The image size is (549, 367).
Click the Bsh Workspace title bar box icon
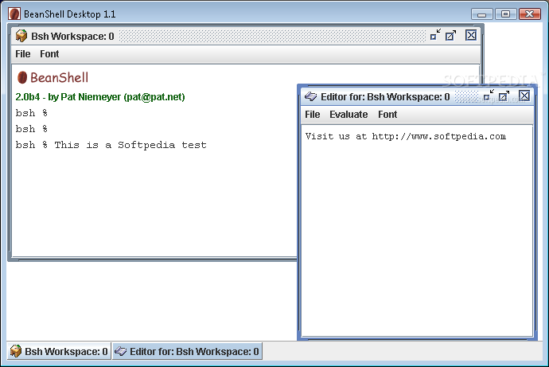21,36
